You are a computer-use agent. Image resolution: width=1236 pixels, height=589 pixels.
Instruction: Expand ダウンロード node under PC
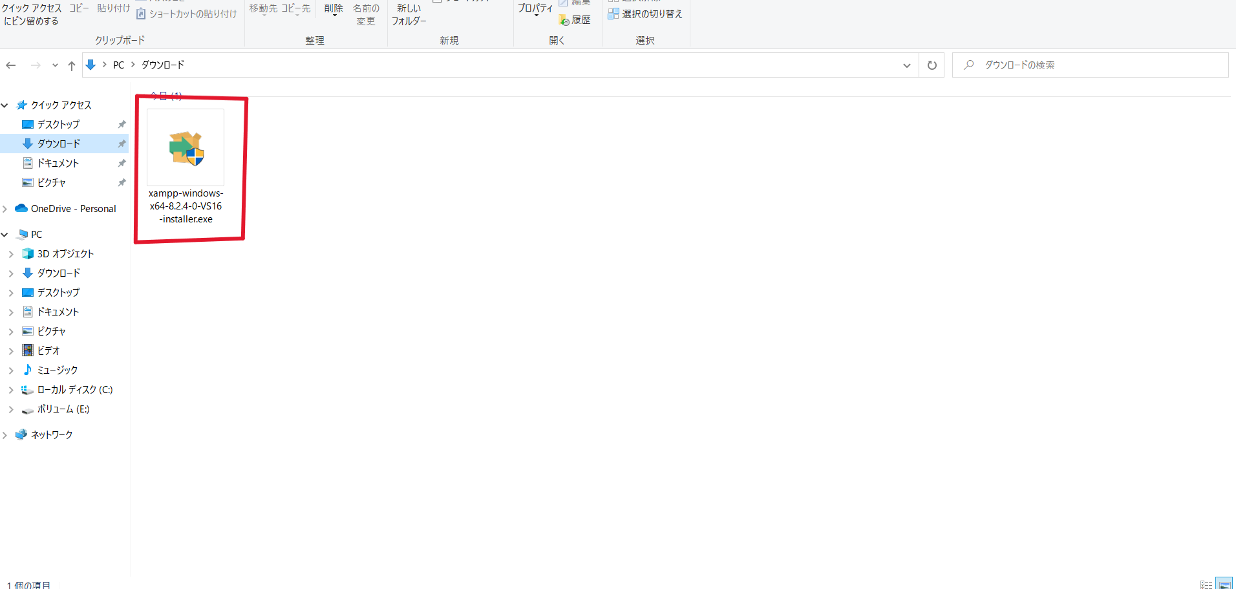[x=11, y=273]
